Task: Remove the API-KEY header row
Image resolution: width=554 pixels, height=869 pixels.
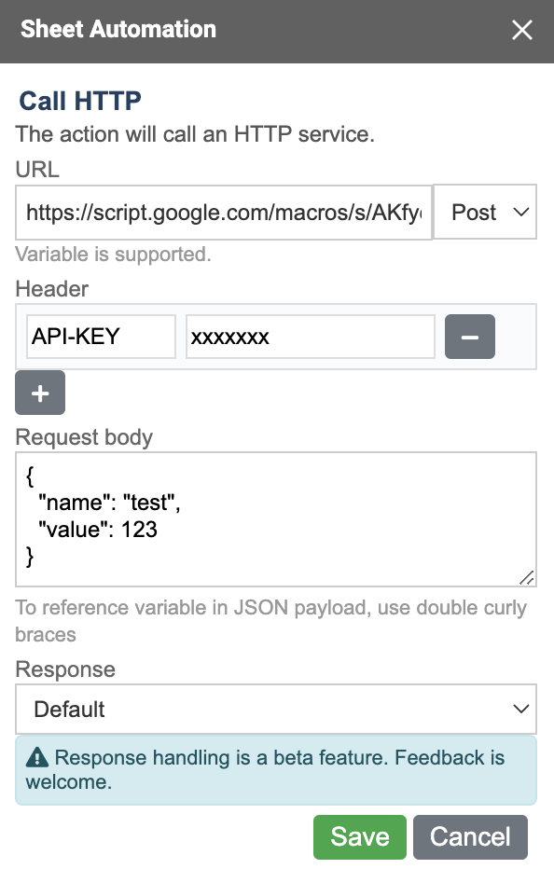Action: pos(470,337)
